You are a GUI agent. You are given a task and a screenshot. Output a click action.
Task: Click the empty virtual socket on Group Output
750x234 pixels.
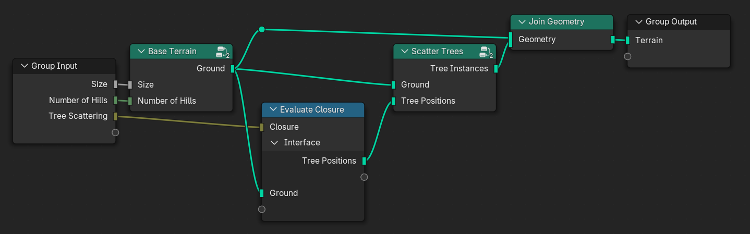[x=627, y=56]
